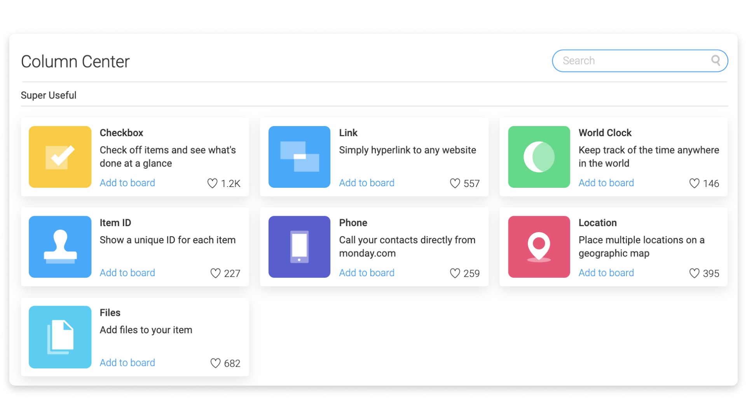Viewport: 747px width, 419px height.
Task: Click the 682 like count
Action: pos(232,364)
